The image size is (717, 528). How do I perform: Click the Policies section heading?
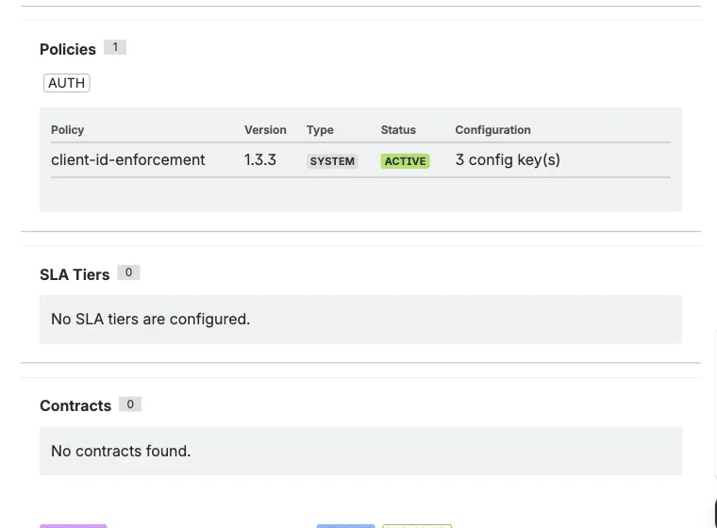[68, 49]
